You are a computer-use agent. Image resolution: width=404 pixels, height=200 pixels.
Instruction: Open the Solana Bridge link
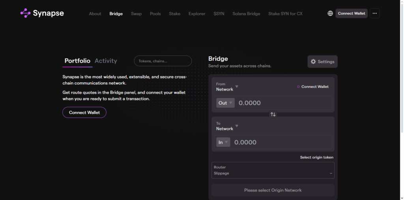246,14
